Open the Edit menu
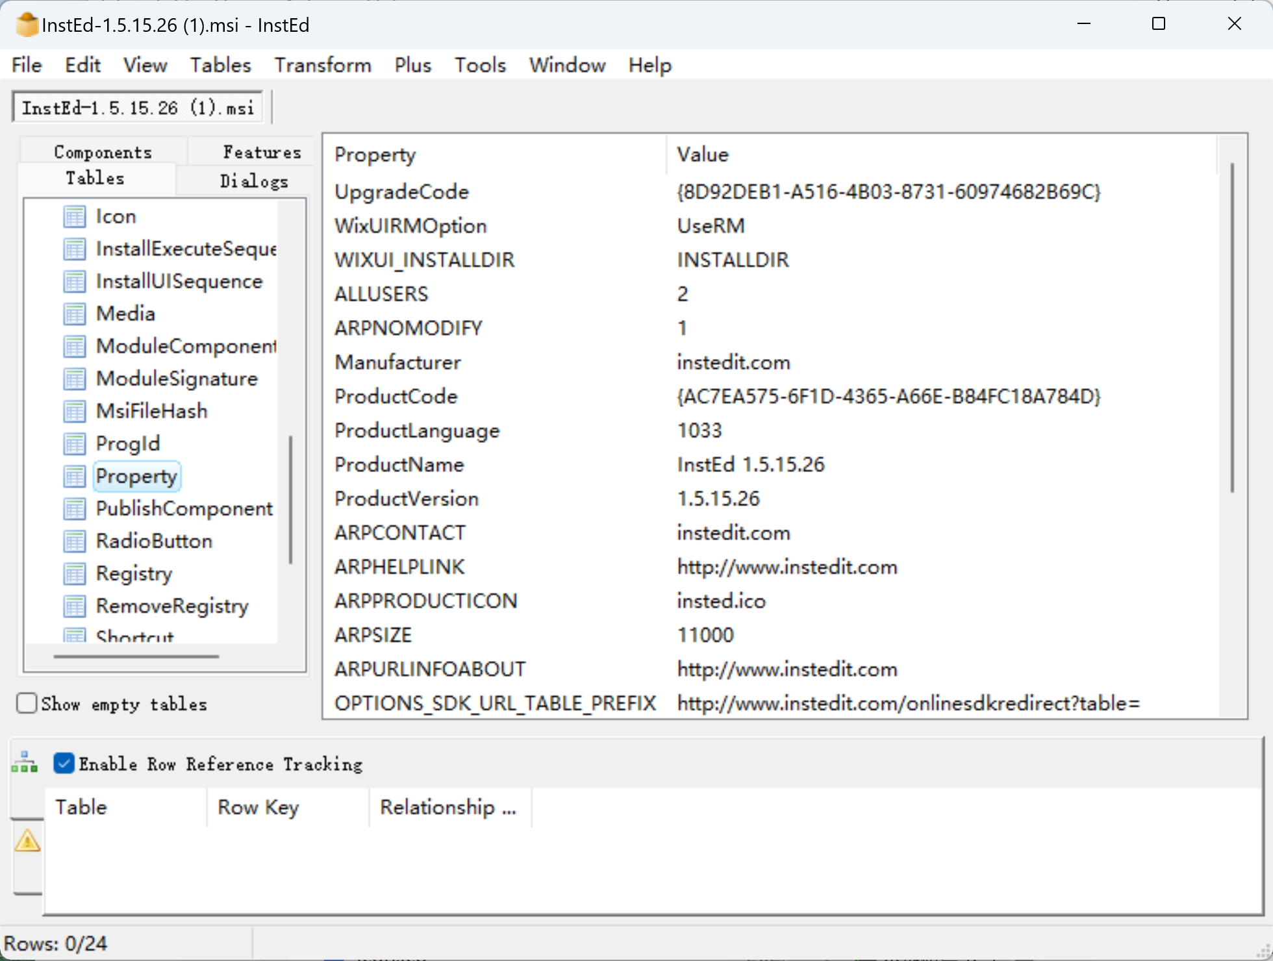 (x=82, y=65)
